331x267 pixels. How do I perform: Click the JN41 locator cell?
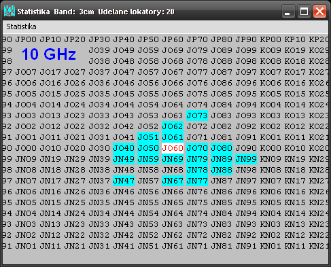(x=124, y=246)
